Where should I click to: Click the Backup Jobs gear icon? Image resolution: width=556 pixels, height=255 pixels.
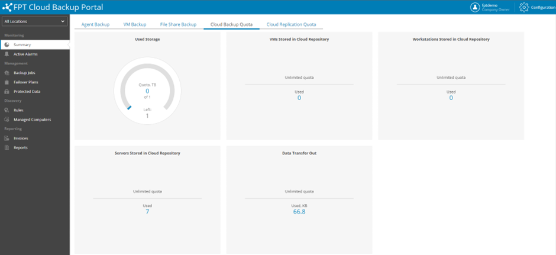coord(7,73)
